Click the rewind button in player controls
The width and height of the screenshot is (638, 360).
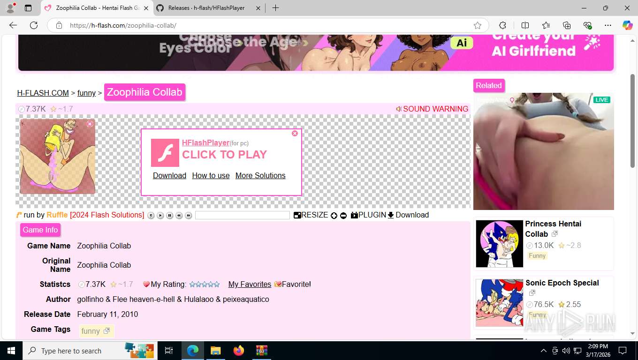[x=179, y=216]
